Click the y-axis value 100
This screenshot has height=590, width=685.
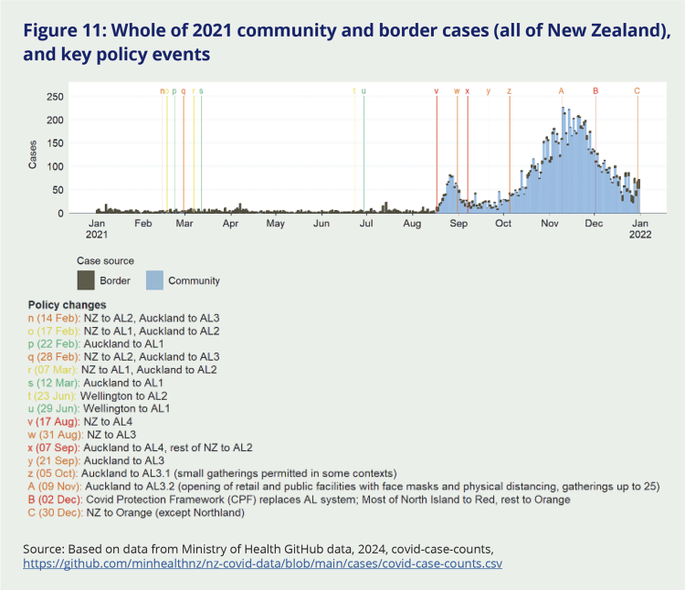55,167
